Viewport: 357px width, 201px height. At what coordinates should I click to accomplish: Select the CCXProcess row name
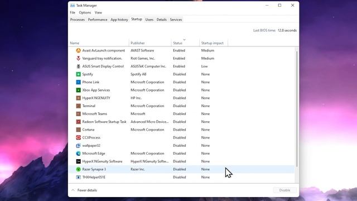pyautogui.click(x=91, y=138)
